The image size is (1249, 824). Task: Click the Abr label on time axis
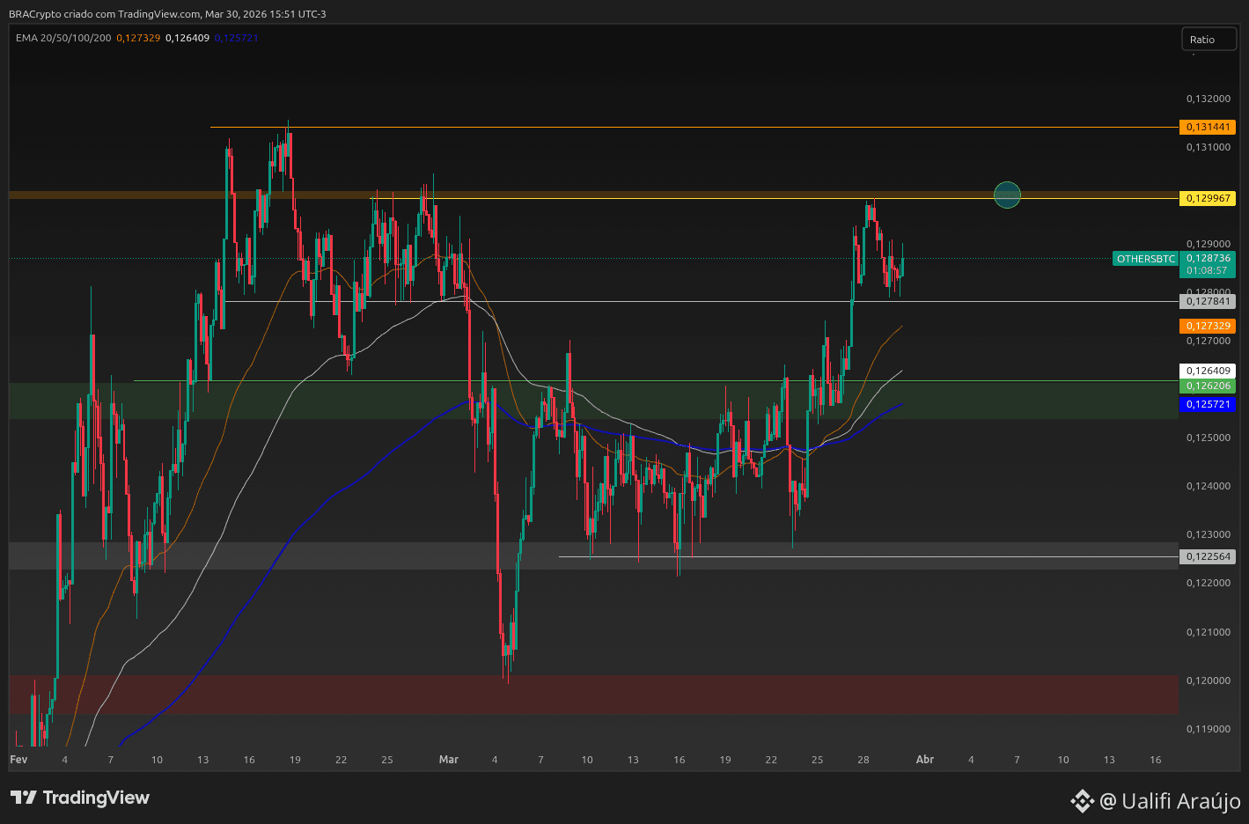pyautogui.click(x=925, y=759)
